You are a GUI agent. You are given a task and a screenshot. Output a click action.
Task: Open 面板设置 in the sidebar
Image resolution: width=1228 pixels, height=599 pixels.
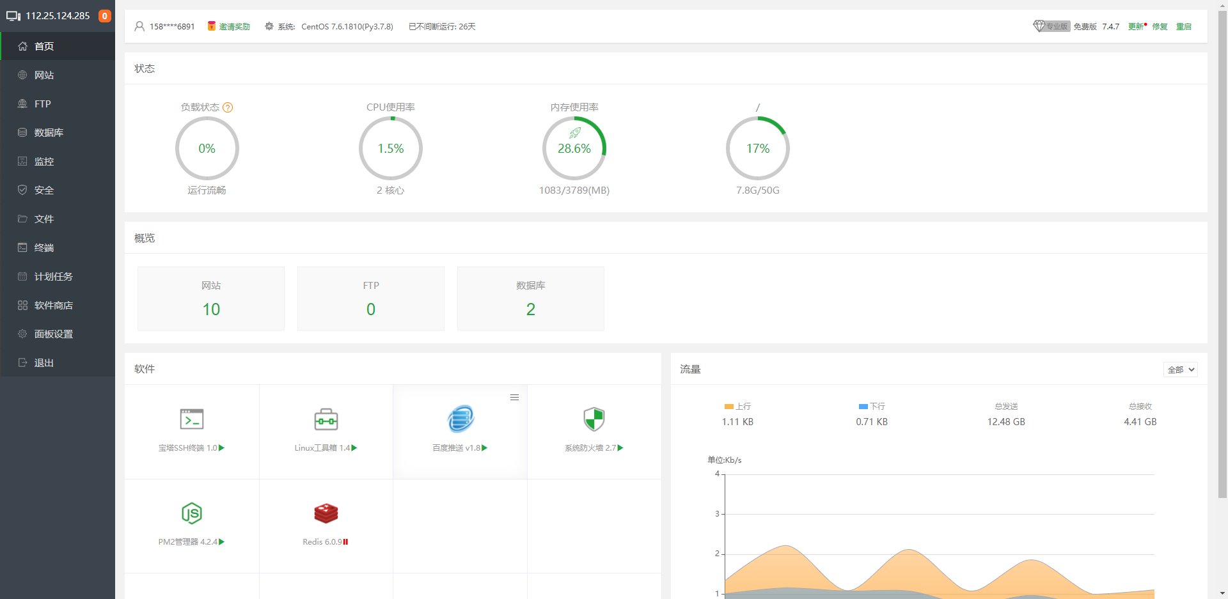click(58, 334)
